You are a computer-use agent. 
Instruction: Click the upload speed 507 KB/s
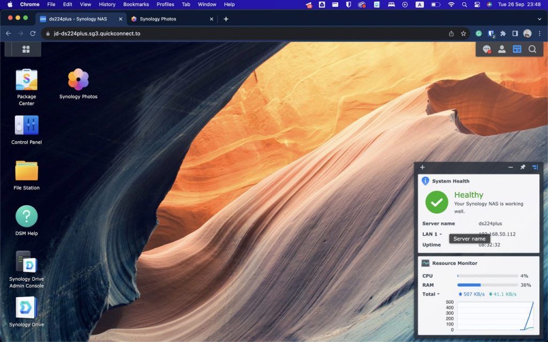pyautogui.click(x=471, y=294)
